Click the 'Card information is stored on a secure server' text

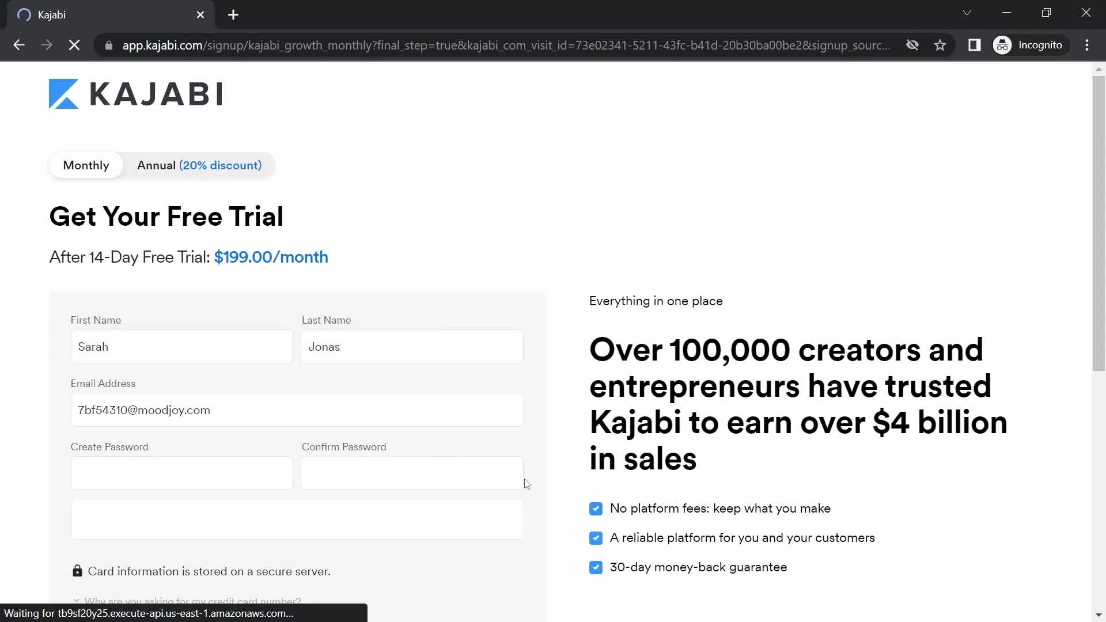click(x=209, y=571)
